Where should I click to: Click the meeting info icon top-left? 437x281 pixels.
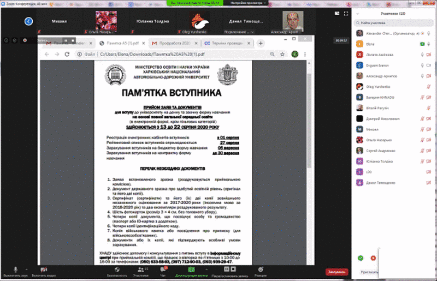[x=6, y=40]
